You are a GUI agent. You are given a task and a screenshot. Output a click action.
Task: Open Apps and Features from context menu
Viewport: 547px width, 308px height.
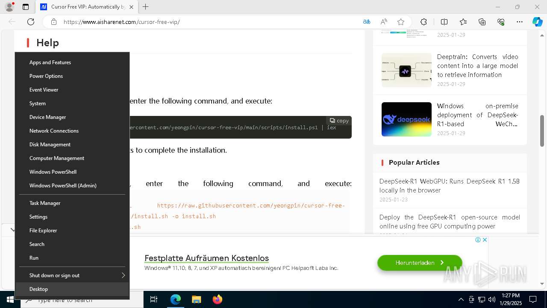tap(72, 62)
